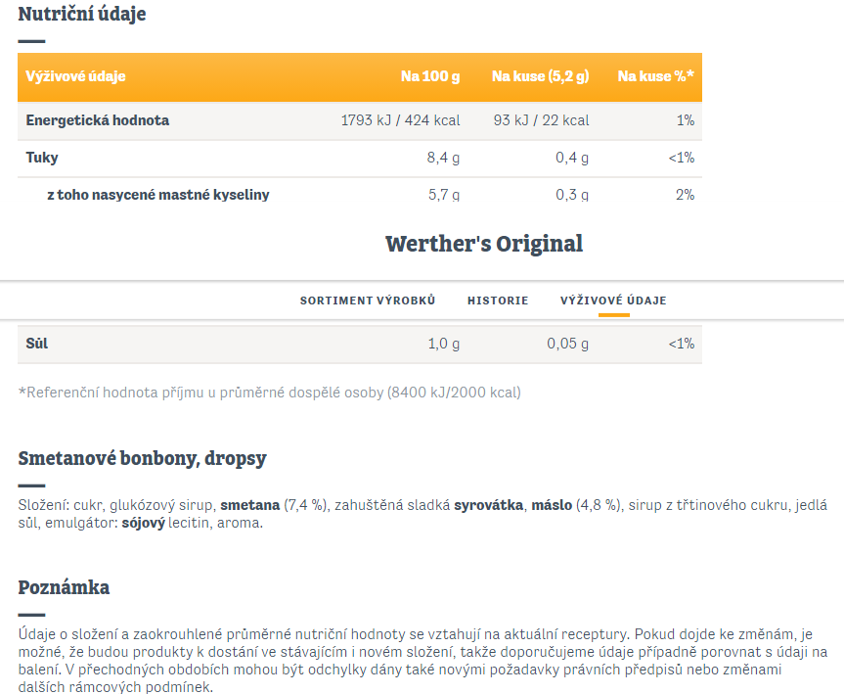Click the 1% value in Energetická hodnota row
The height and width of the screenshot is (694, 844).
pyautogui.click(x=686, y=120)
